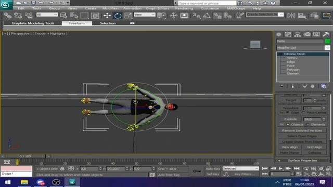Image resolution: width=333 pixels, height=187 pixels.
Task: Open the Rendering menu
Action: (184, 8)
